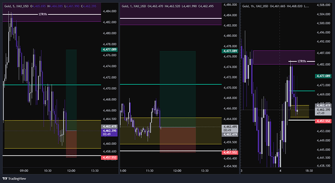Click gray 4,462.419 label in 1h chart
Viewport: 335px width, 183px height.
tap(323, 105)
